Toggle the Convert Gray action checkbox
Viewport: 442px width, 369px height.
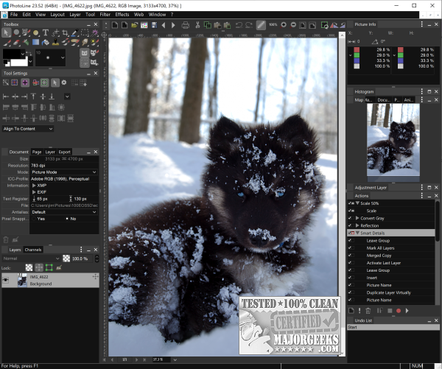351,219
